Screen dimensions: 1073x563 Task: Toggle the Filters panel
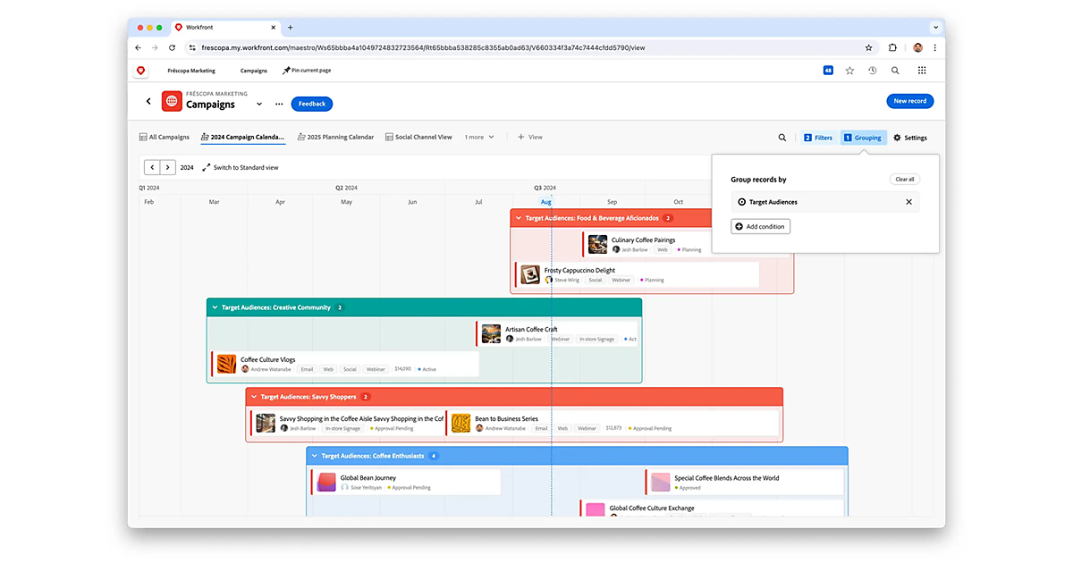click(818, 138)
